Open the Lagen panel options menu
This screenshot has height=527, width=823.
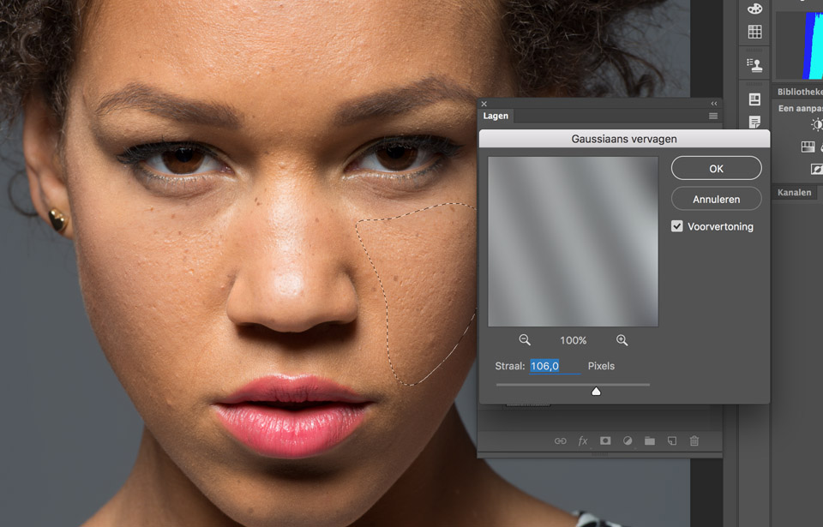click(x=712, y=116)
